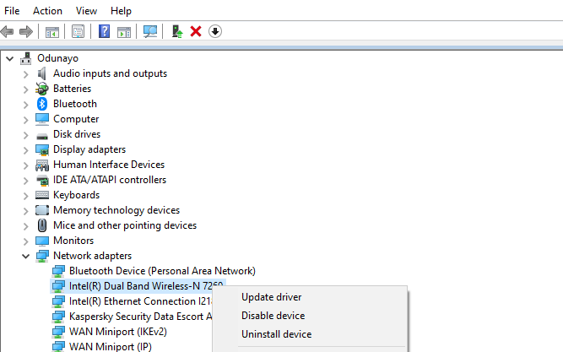563x352 pixels.
Task: Collapse the Network adapters node
Action: click(x=26, y=256)
